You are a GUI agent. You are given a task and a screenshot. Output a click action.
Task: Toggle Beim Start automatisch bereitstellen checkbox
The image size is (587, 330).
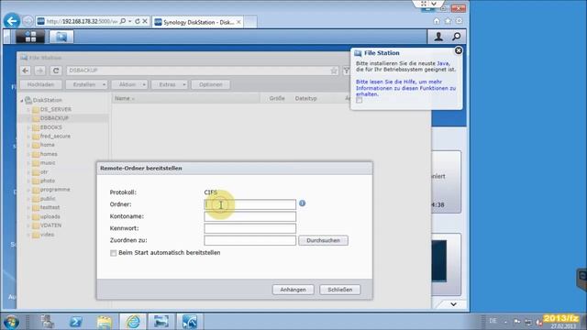114,253
